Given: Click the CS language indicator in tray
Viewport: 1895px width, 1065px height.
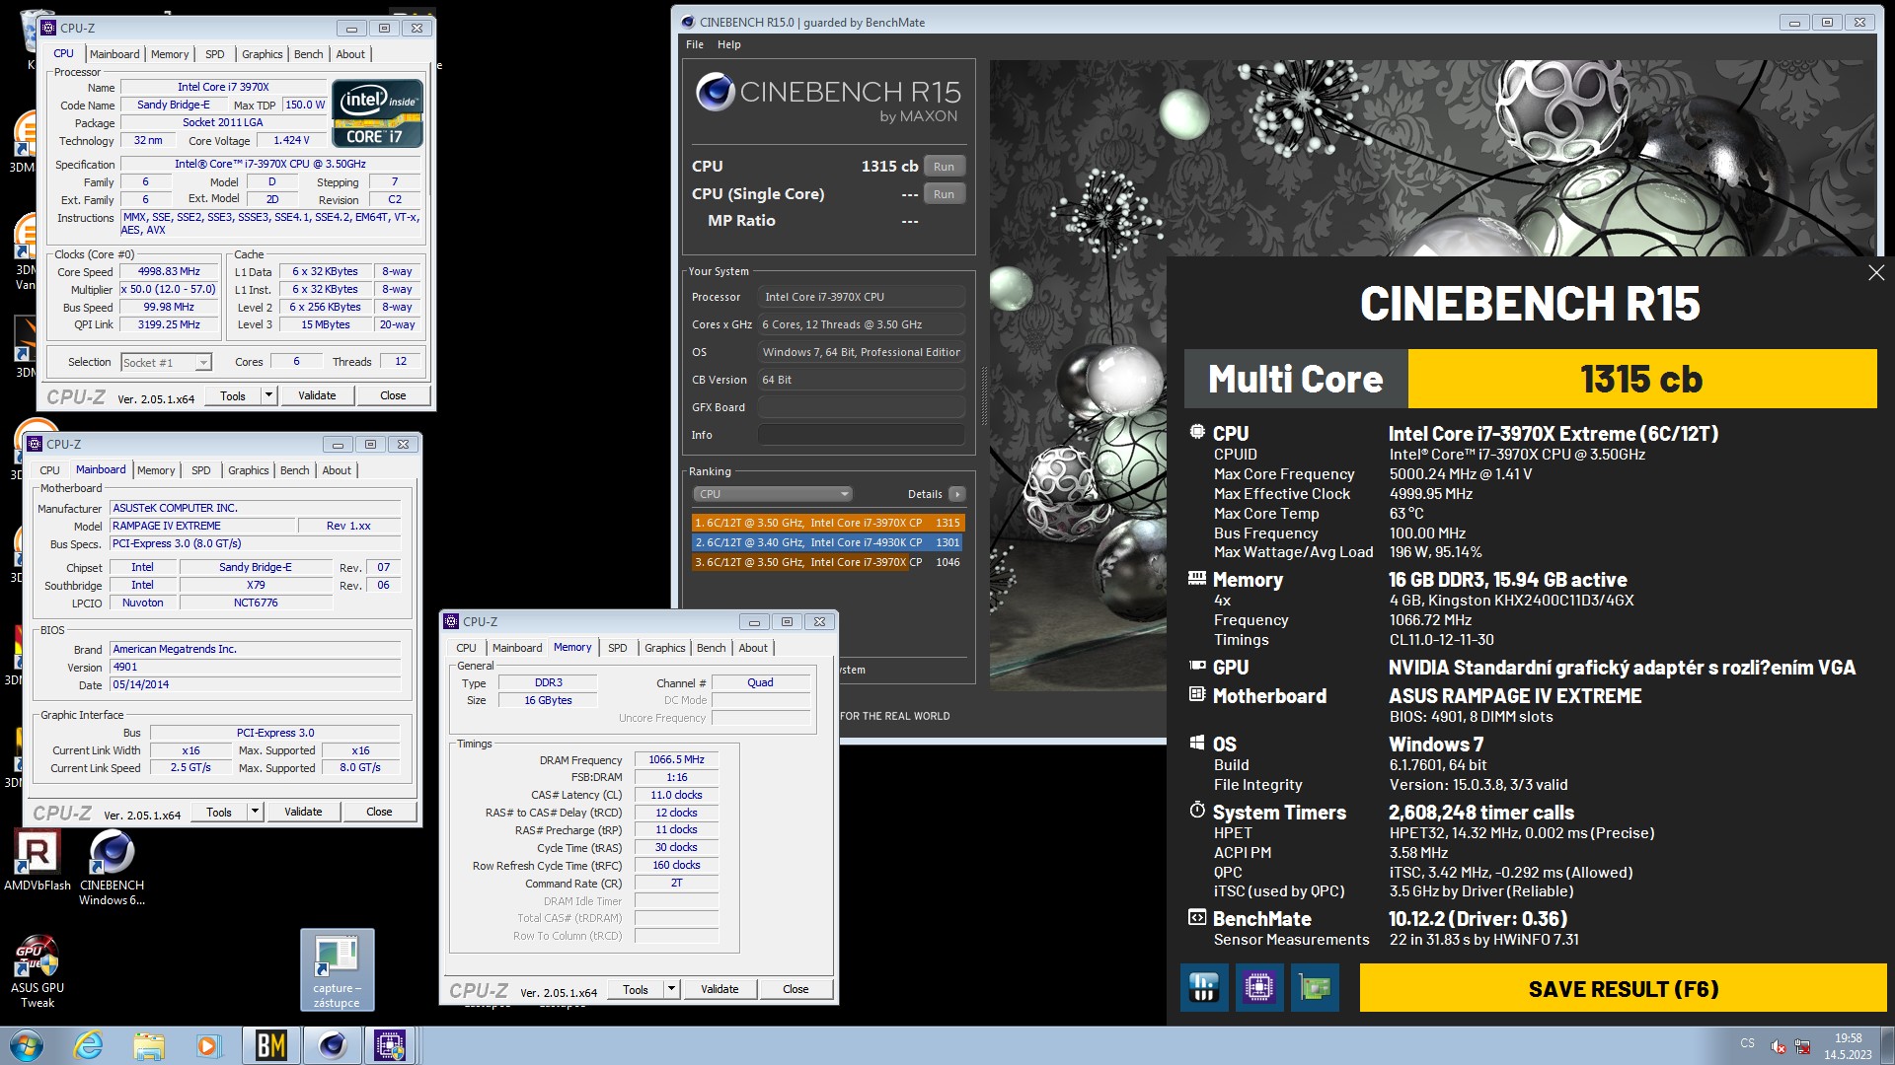Looking at the screenshot, I should pos(1748,1043).
